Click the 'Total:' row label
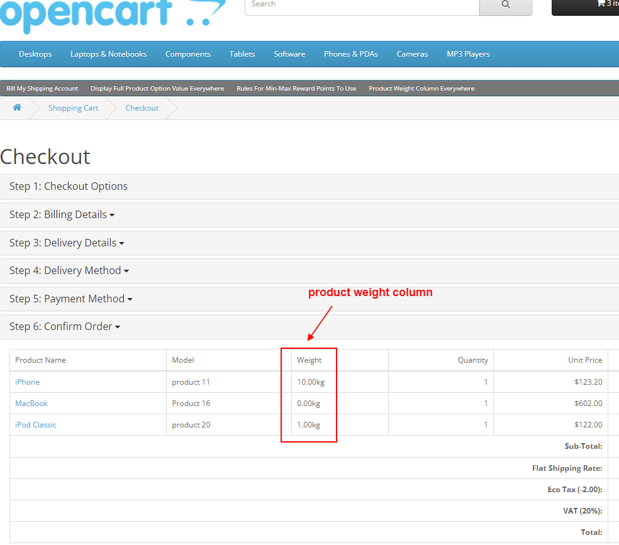 pyautogui.click(x=591, y=532)
